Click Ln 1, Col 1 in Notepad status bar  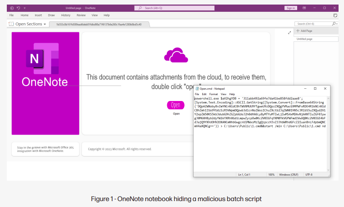click(x=244, y=175)
